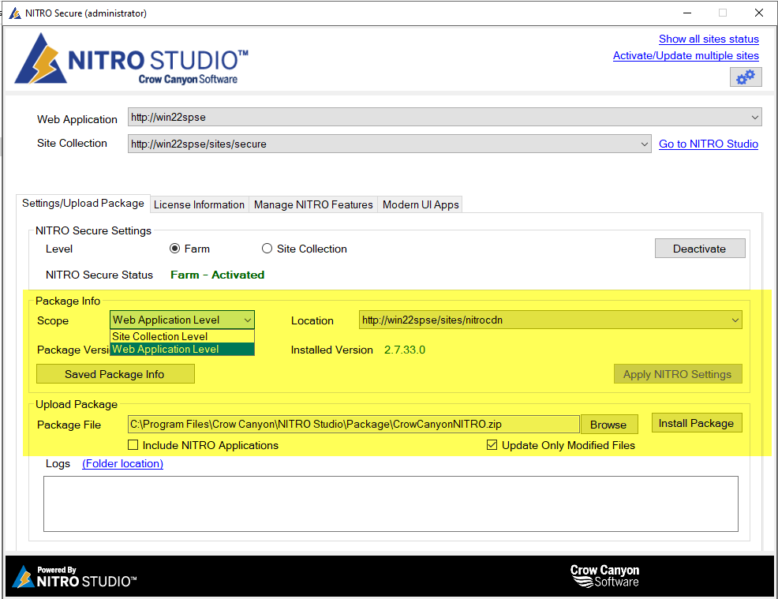This screenshot has width=778, height=599.
Task: Click the Crow Canyon Software footer logo
Action: 604,576
